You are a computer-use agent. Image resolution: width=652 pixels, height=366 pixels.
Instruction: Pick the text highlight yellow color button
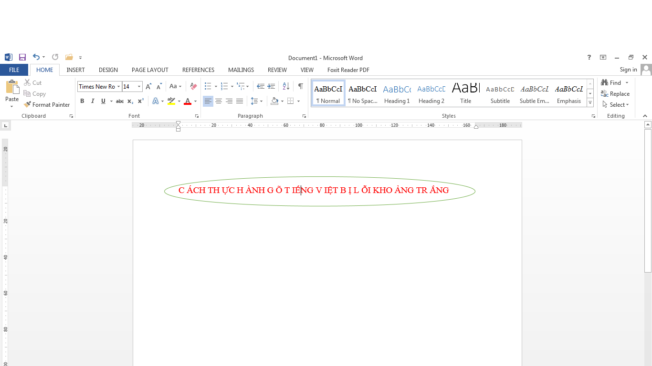[x=171, y=101]
